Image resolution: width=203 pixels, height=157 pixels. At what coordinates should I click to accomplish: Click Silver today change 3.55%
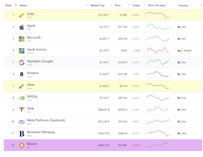[135, 86]
